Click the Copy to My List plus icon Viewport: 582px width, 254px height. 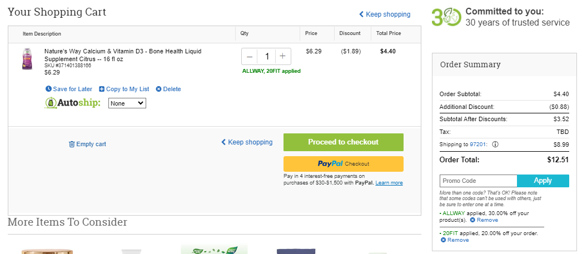click(x=101, y=89)
